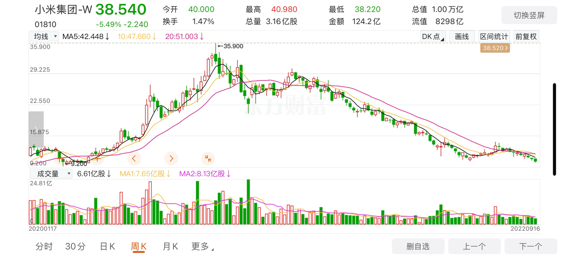The image size is (561, 259).
Task: Tap the 前复权 adjustment button
Action: (x=526, y=36)
